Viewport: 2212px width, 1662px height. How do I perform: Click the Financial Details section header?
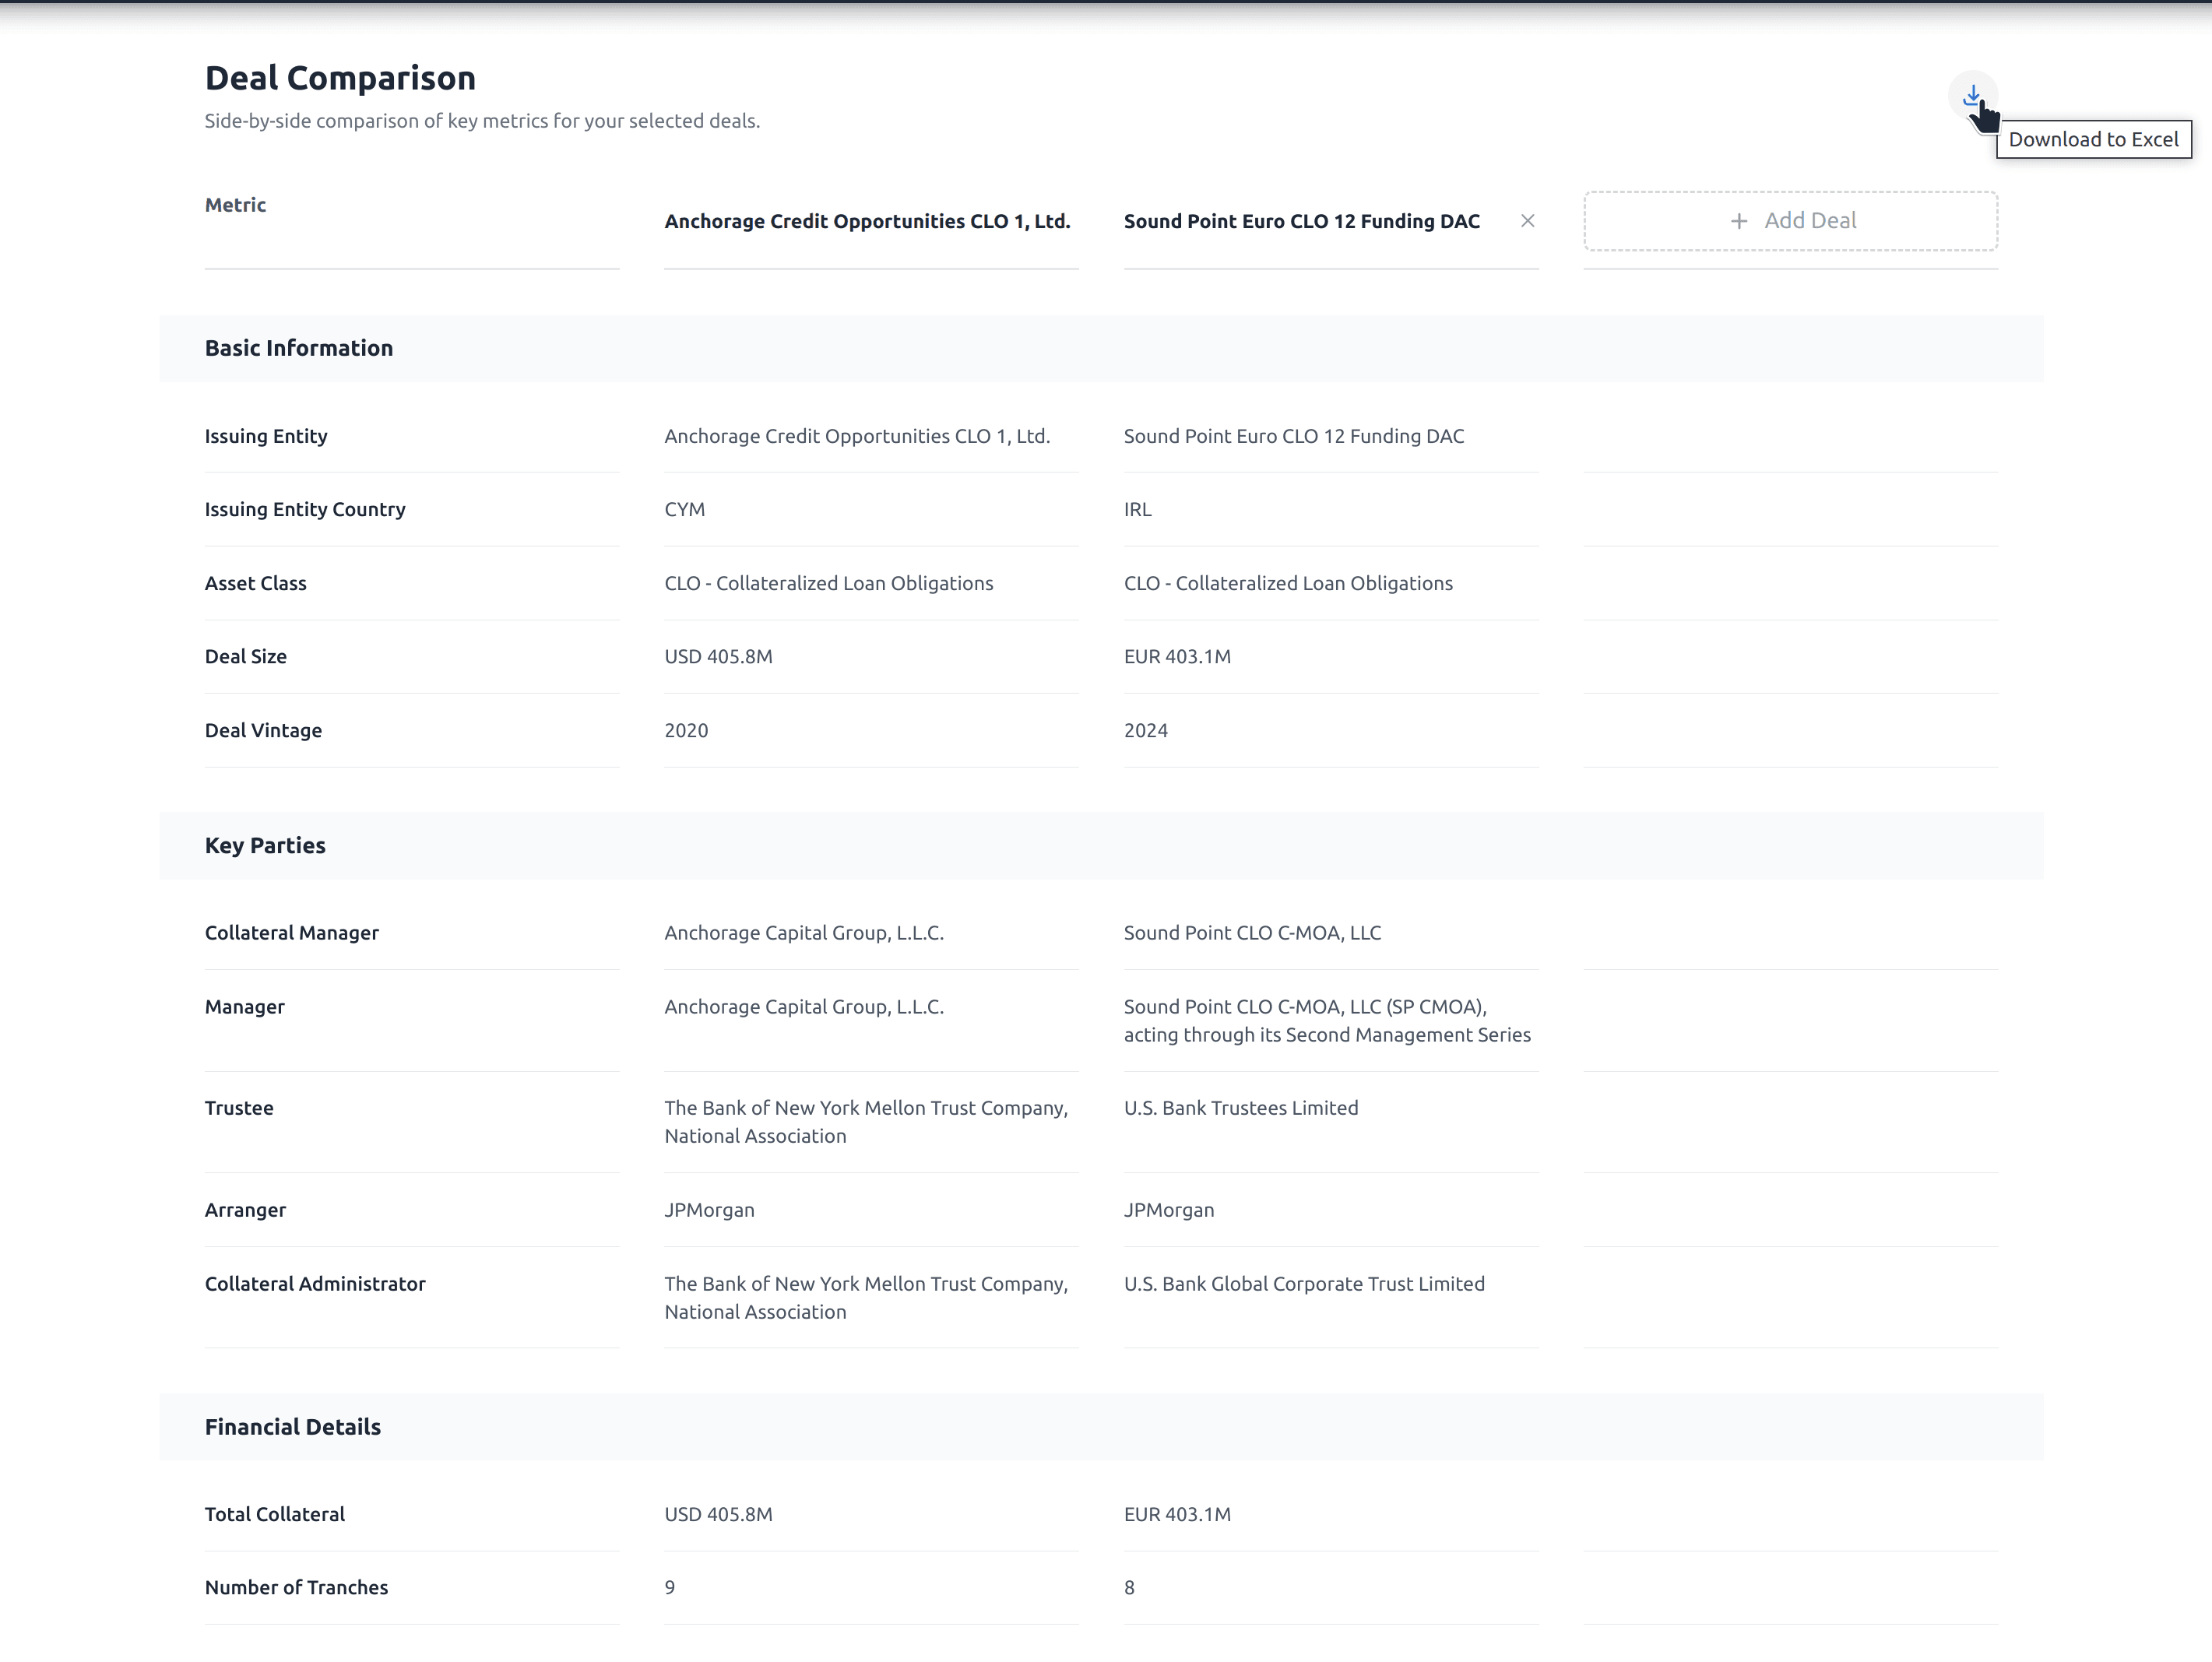(293, 1427)
